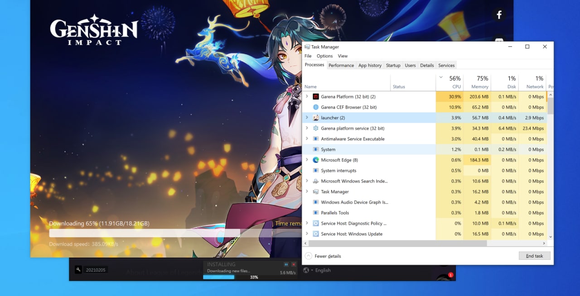Switch to the Performance tab

(x=341, y=65)
